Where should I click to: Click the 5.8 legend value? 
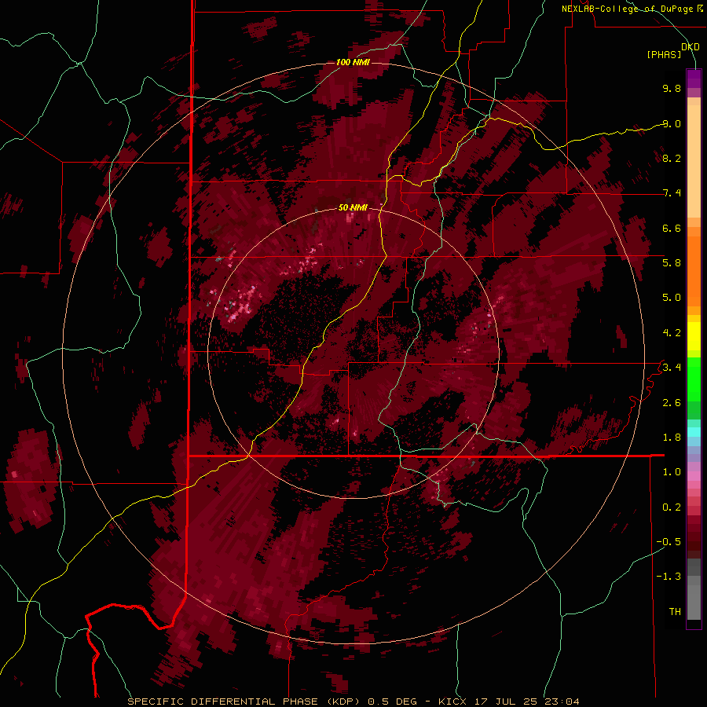[672, 263]
